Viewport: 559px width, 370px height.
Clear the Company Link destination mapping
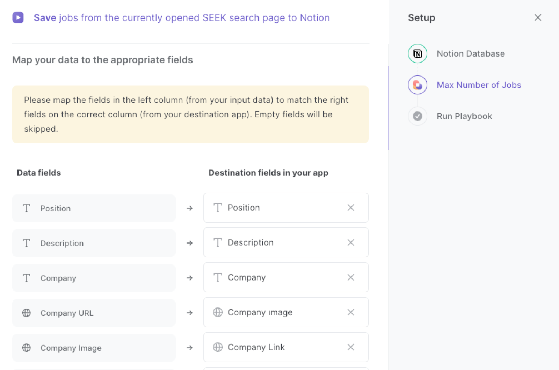[351, 347]
